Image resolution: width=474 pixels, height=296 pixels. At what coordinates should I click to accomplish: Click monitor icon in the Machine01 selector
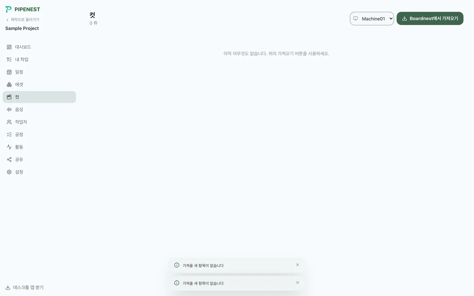(x=355, y=19)
